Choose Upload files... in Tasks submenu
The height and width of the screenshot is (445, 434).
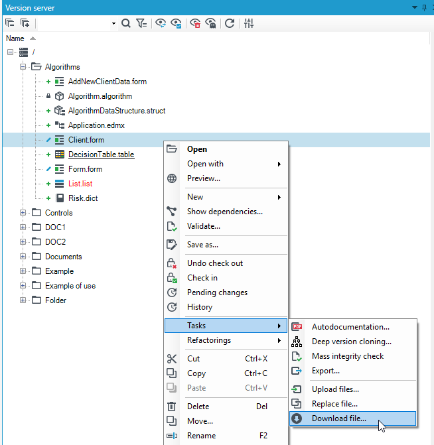353,389
